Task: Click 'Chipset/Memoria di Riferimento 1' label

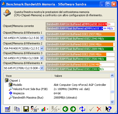Action: [x=22, y=33]
